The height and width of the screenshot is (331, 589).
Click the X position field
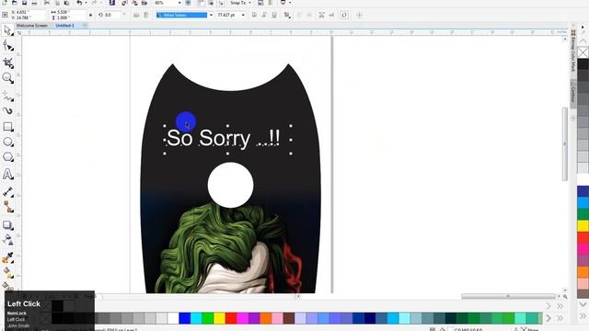pyautogui.click(x=27, y=12)
